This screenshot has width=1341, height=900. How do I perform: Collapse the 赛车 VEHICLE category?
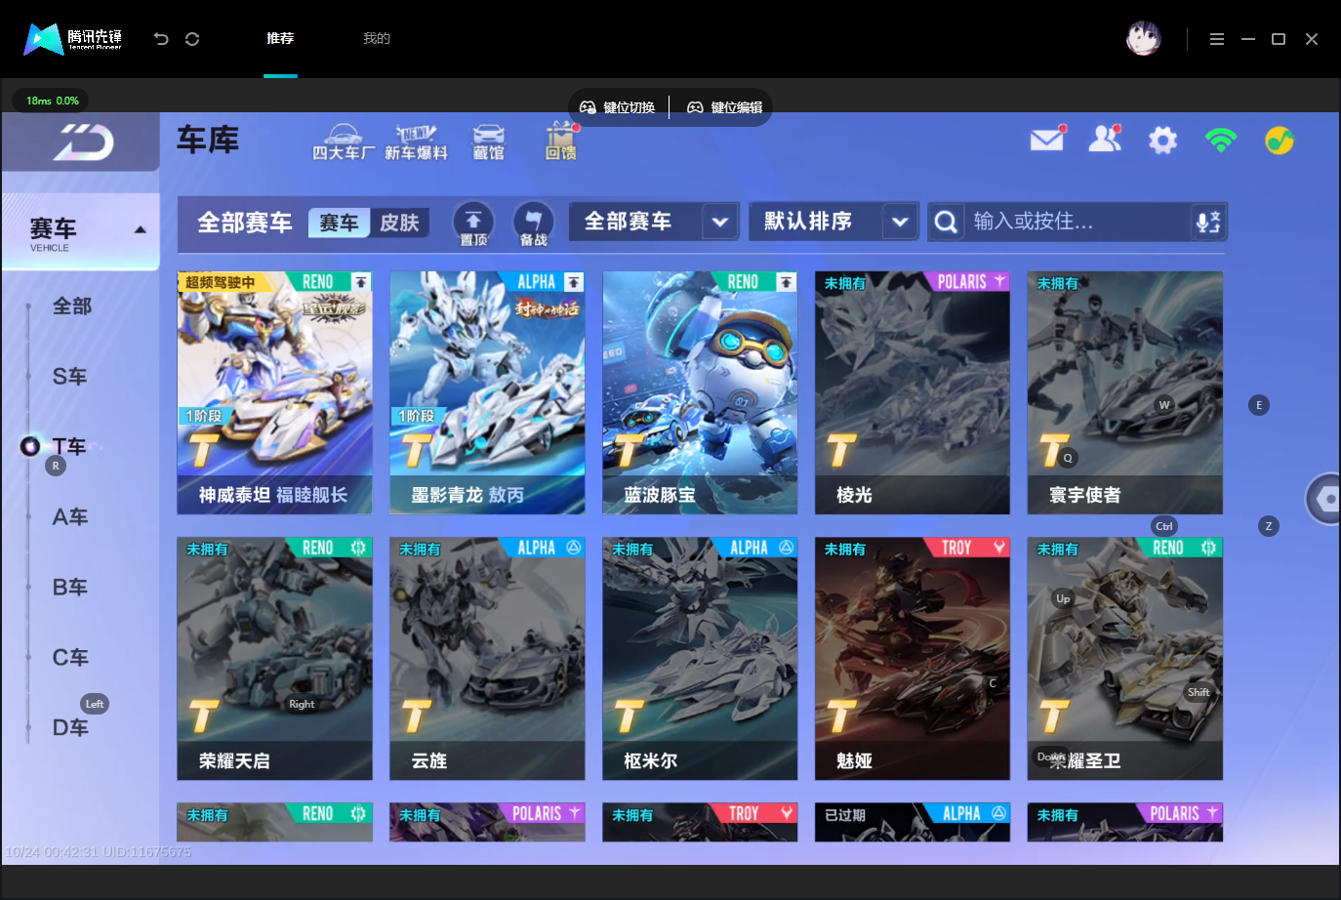[81, 231]
